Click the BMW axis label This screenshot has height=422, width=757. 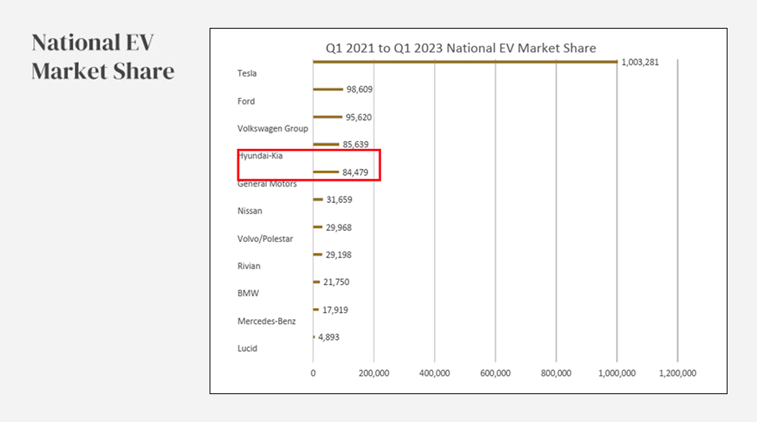248,293
